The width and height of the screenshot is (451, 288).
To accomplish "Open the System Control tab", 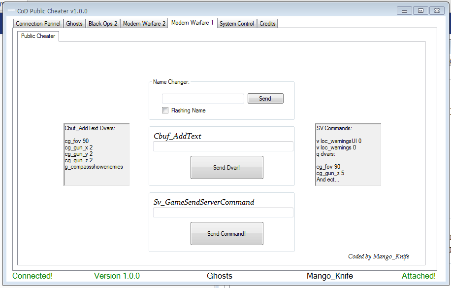I will point(237,24).
